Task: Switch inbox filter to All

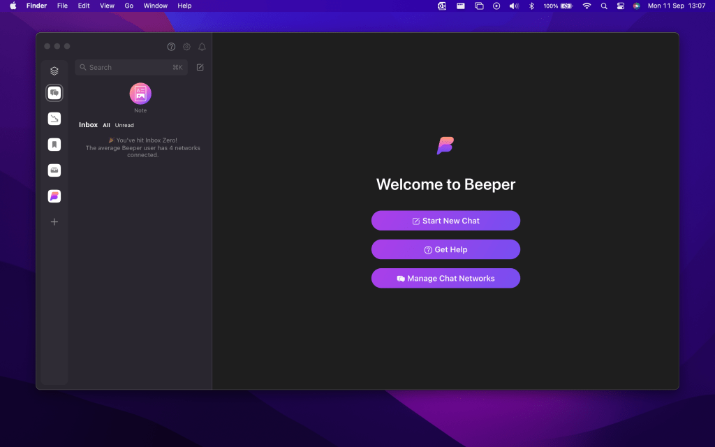Action: [106, 125]
